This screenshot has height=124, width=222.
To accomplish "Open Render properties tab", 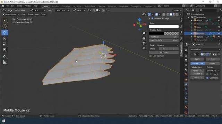I will pos(186,56).
